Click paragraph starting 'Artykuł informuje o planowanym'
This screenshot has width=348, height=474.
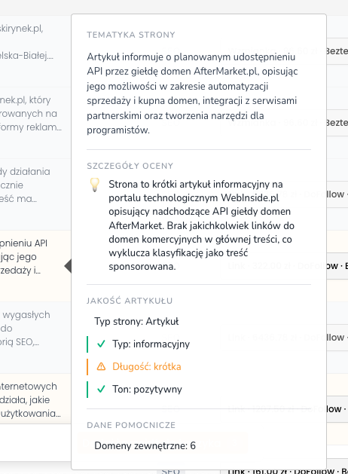[x=192, y=93]
